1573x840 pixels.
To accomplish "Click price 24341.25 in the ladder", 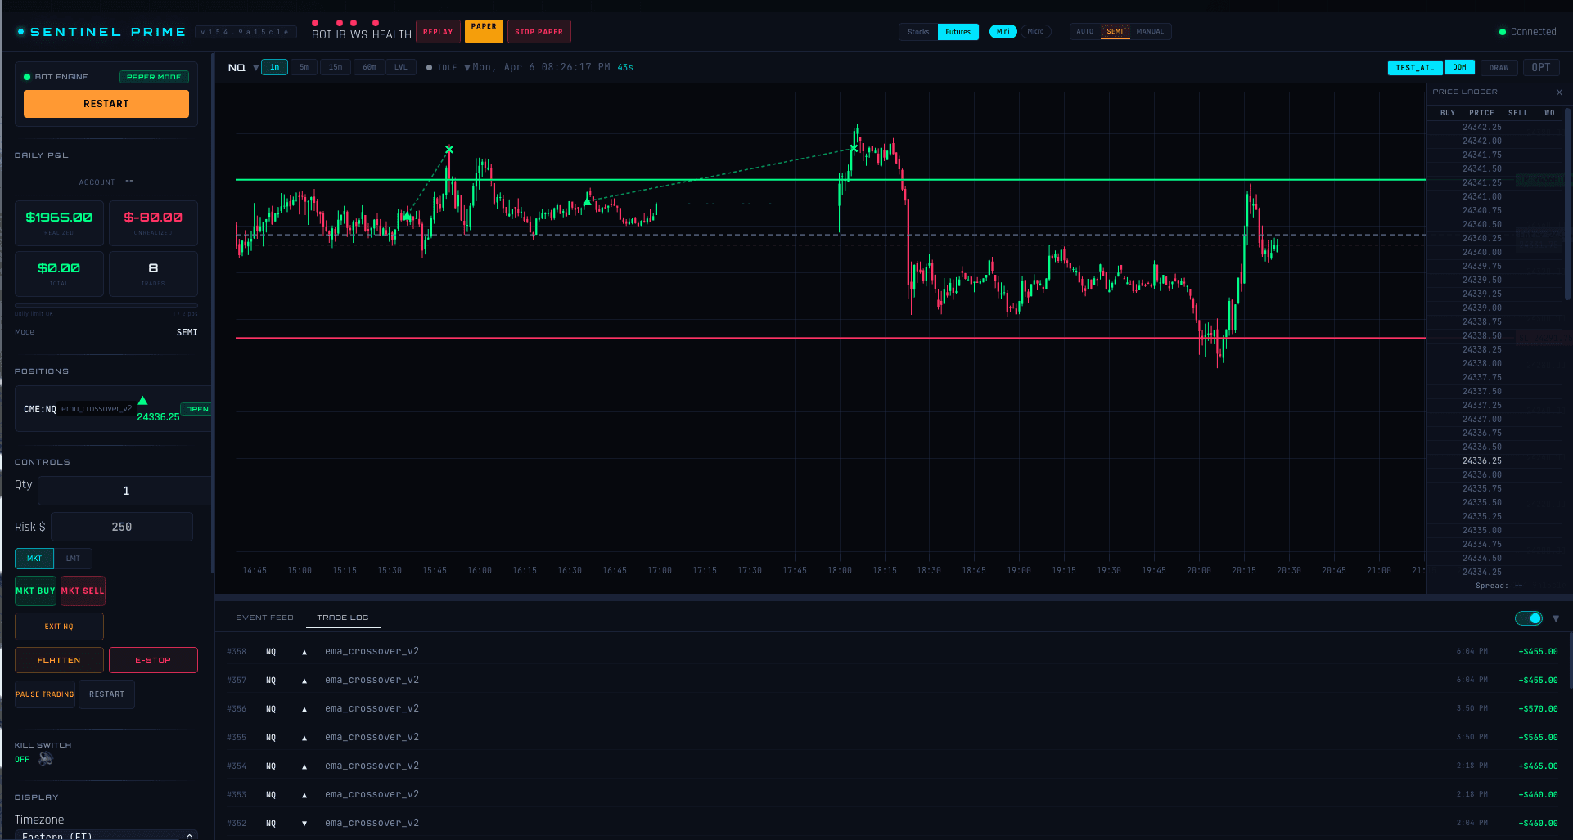I will tap(1482, 183).
